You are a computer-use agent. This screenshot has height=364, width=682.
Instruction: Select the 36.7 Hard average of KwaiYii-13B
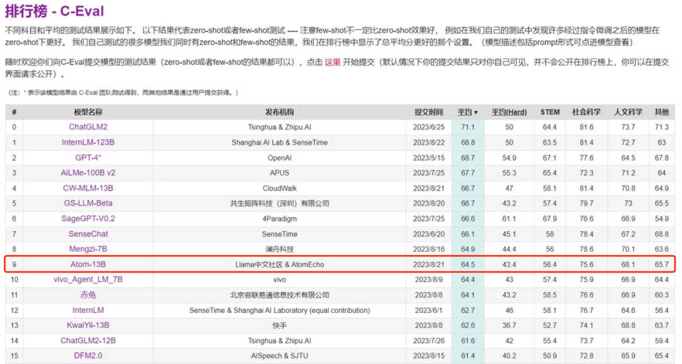(509, 326)
